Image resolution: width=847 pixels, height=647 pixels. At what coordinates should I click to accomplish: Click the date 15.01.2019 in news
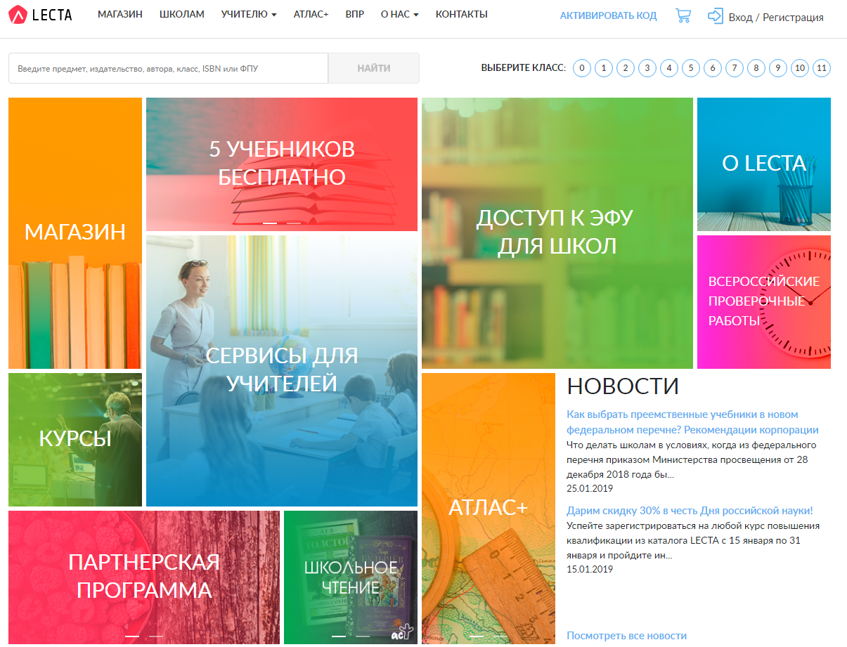tap(590, 569)
